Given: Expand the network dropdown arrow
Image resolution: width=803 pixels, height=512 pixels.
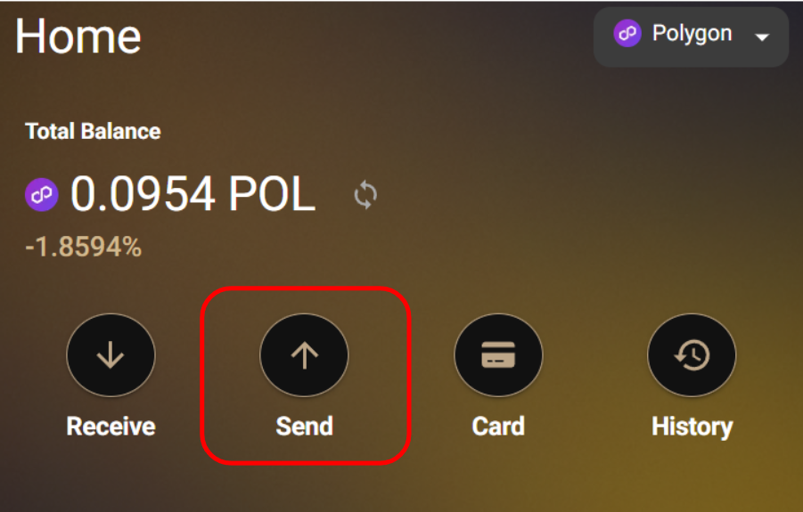Looking at the screenshot, I should pyautogui.click(x=762, y=37).
